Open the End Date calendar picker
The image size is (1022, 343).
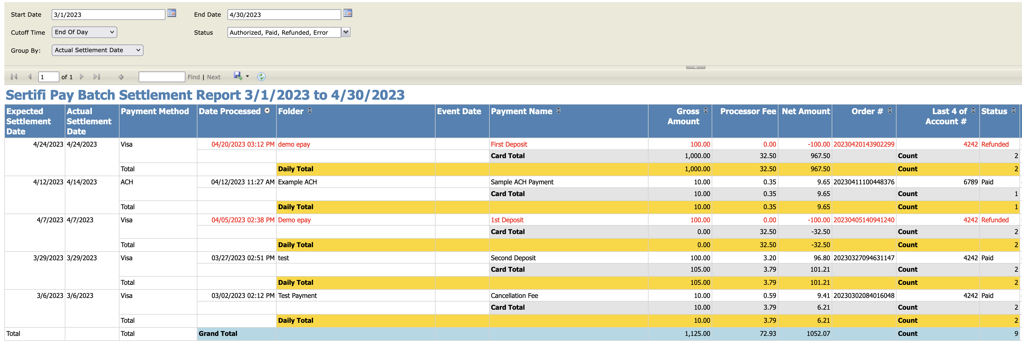tap(348, 13)
